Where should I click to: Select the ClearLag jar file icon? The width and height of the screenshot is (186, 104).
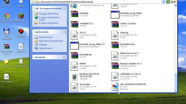coord(115,35)
